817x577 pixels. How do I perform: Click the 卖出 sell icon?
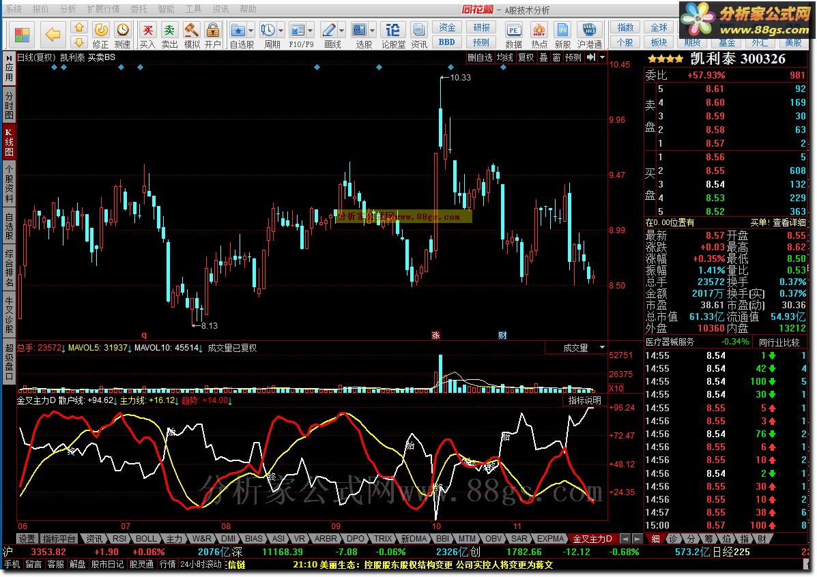[169, 35]
